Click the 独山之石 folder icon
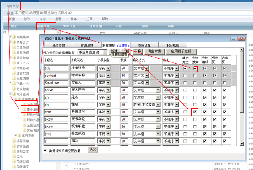This screenshot has width=253, height=170. pyautogui.click(x=14, y=63)
